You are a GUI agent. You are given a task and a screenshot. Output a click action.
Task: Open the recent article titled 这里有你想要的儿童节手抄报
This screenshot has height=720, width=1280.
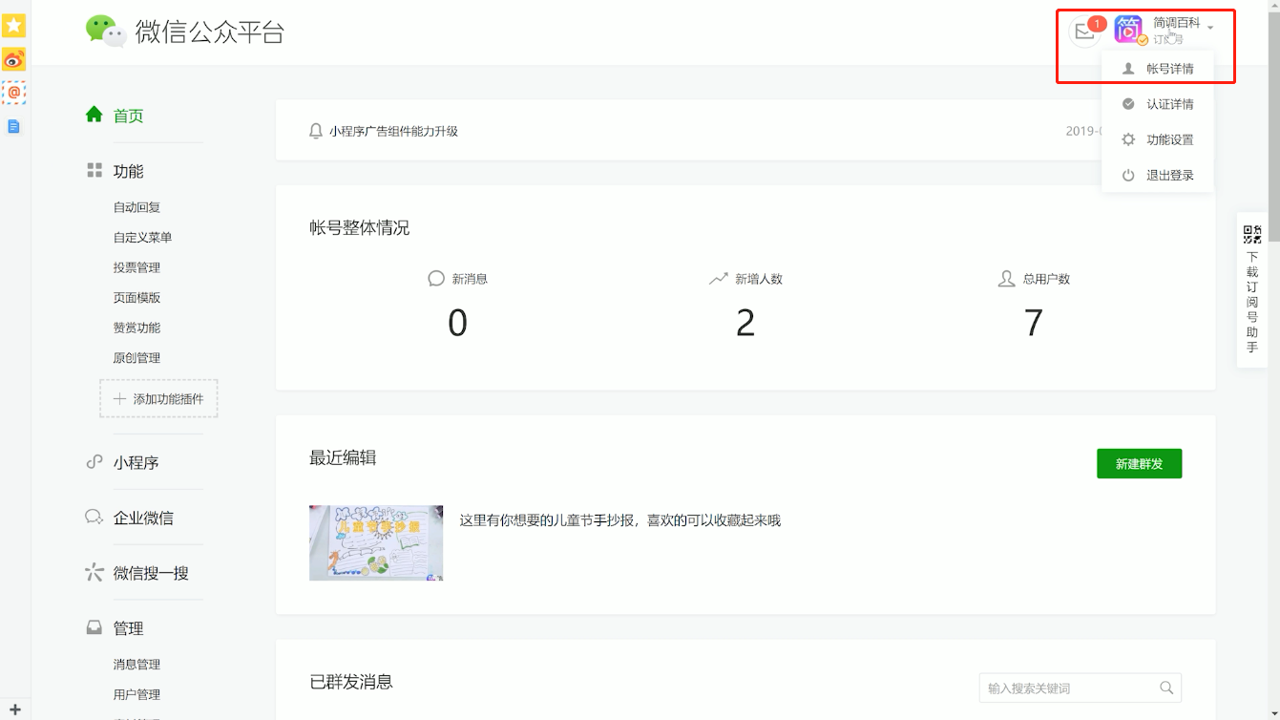pos(619,520)
